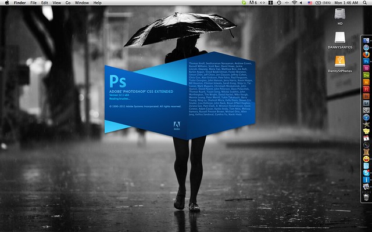Open the Finder menu
This screenshot has height=232, width=372.
[x=20, y=3]
